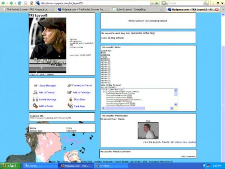
Task: Open the profile's videos link
Action: [x=50, y=75]
